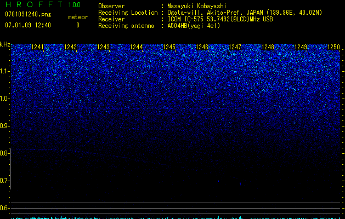Click the Receiver label
This screenshot has width=345, height=219.
111,19
